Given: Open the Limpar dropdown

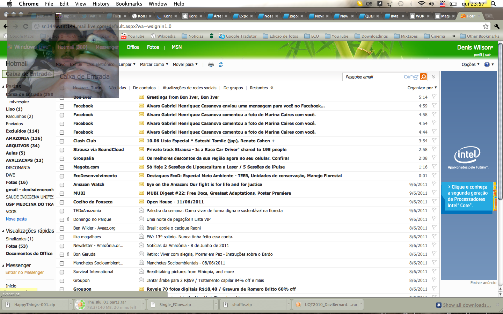Looking at the screenshot, I should point(127,65).
